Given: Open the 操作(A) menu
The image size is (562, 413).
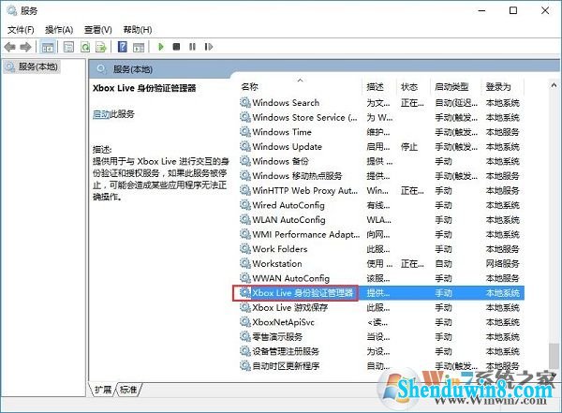Looking at the screenshot, I should click(x=59, y=30).
